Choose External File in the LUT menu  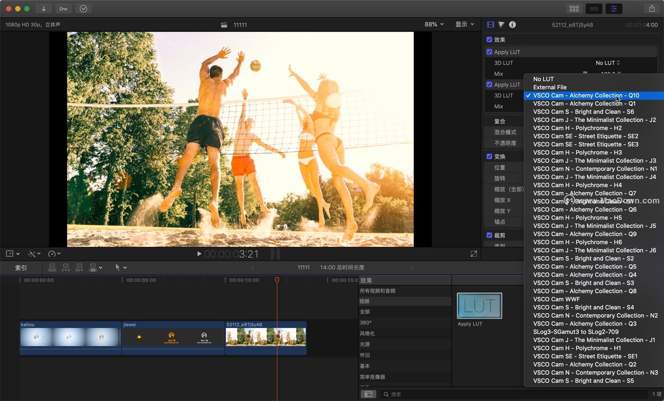550,87
